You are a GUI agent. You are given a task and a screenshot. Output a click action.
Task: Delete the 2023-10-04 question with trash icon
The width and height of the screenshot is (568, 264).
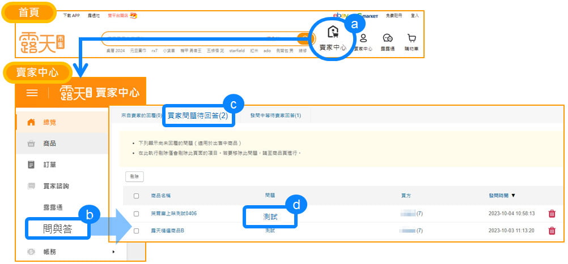(x=552, y=214)
